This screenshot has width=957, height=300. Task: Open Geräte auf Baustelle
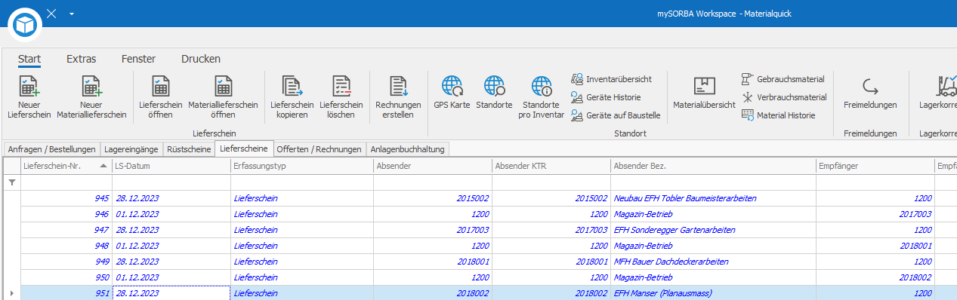point(616,115)
